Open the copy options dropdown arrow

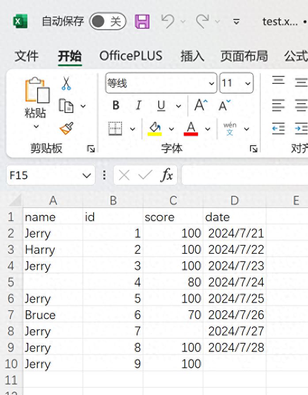tap(83, 106)
